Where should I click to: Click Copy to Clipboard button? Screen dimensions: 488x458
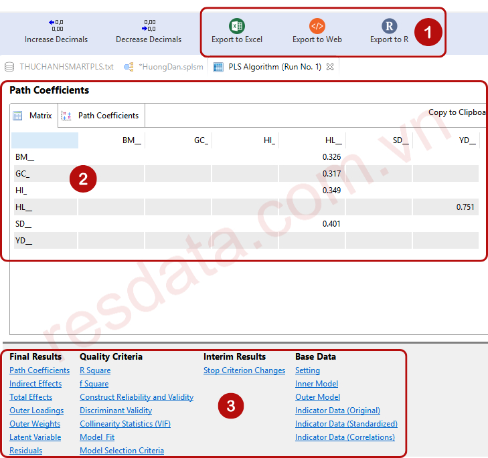click(x=457, y=112)
